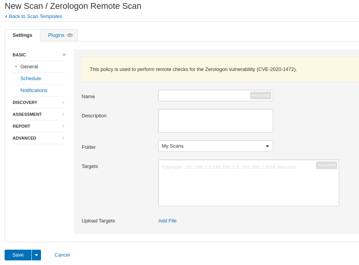359x265 pixels.
Task: Expand the ADVANCED section arrow
Action: pos(63,138)
